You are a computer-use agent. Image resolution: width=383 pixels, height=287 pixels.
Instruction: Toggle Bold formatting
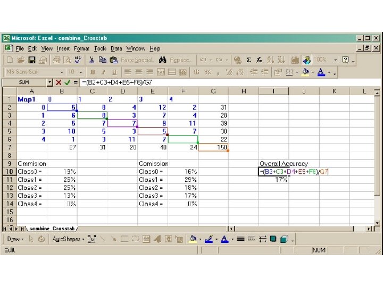click(93, 72)
